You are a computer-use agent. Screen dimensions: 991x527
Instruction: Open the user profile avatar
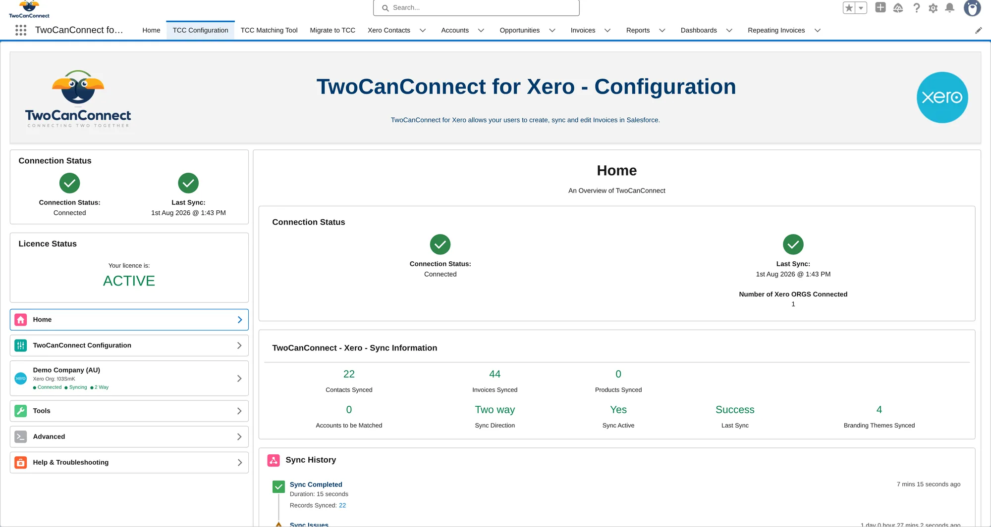click(972, 8)
